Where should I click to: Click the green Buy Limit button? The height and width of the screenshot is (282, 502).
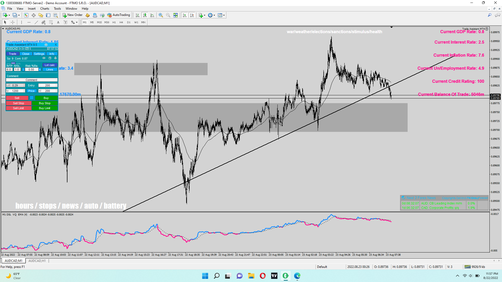pyautogui.click(x=45, y=108)
